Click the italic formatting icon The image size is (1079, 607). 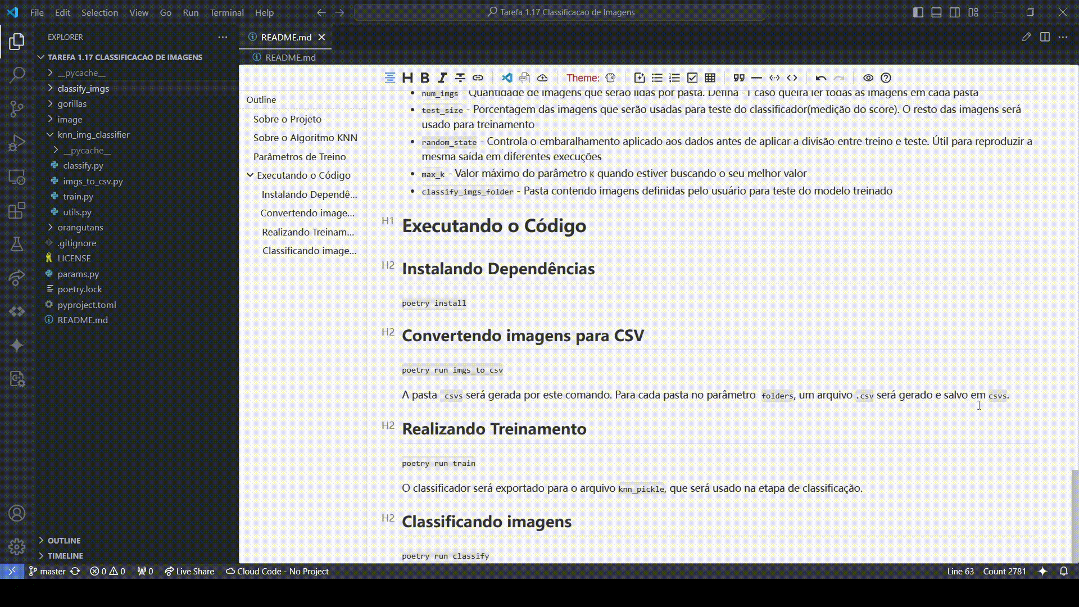[442, 77]
